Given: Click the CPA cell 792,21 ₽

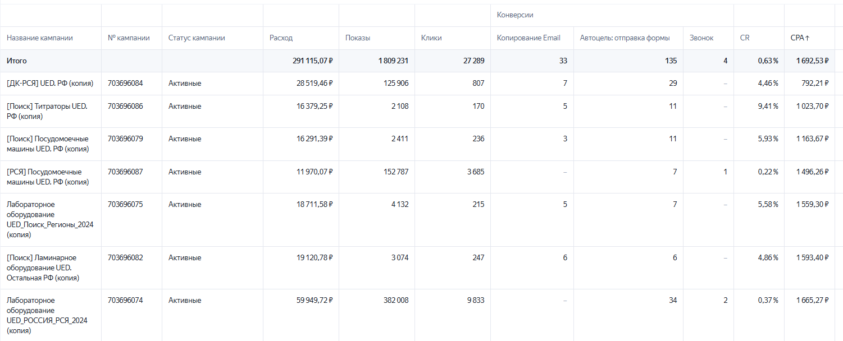Looking at the screenshot, I should click(x=815, y=84).
